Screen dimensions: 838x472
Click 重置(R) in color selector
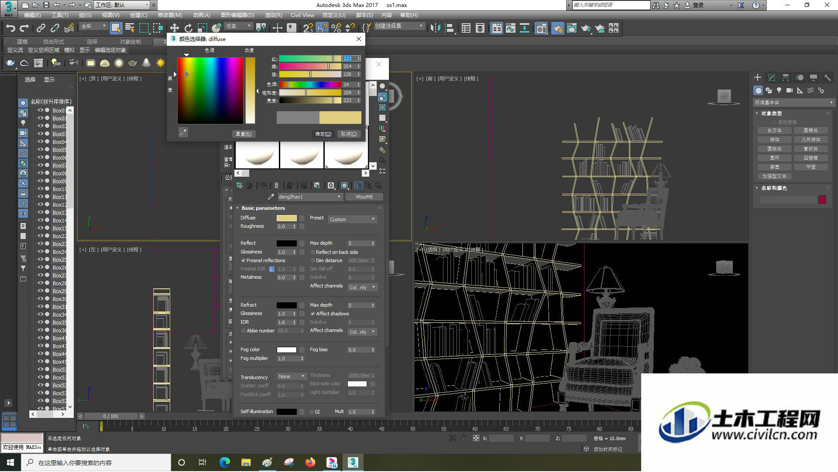coord(244,134)
